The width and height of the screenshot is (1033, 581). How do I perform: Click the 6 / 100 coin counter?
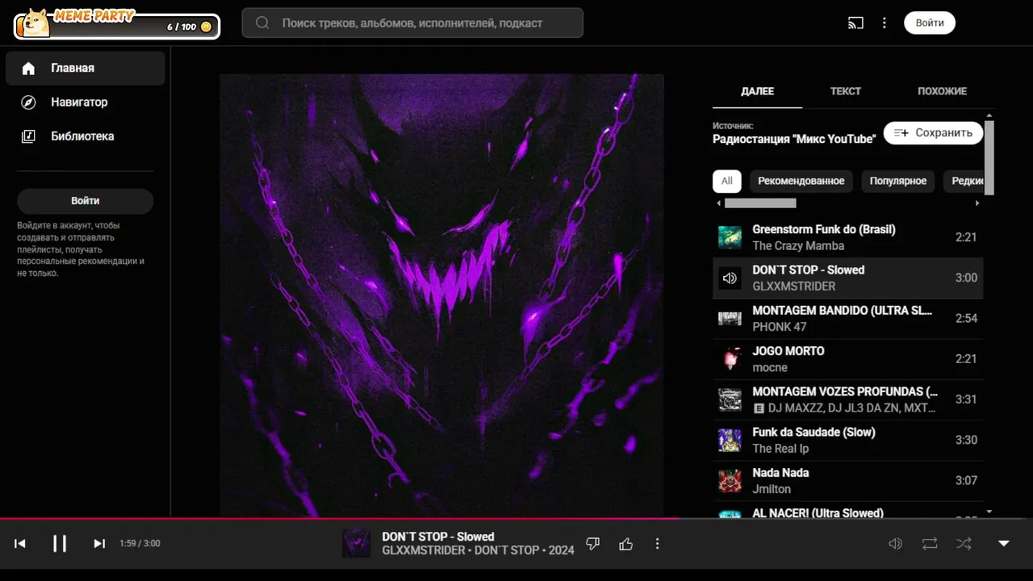[189, 27]
